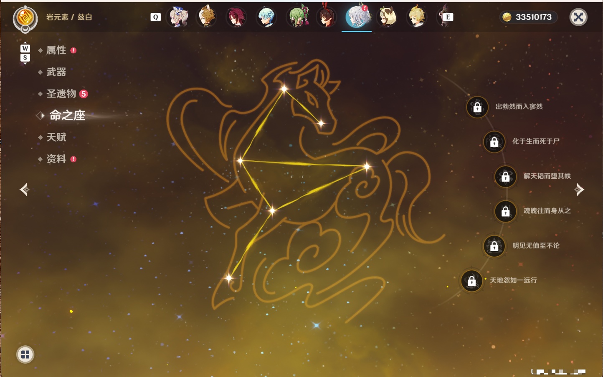Go to the 圣遗物 artifacts tab
This screenshot has width=603, height=377.
(61, 94)
